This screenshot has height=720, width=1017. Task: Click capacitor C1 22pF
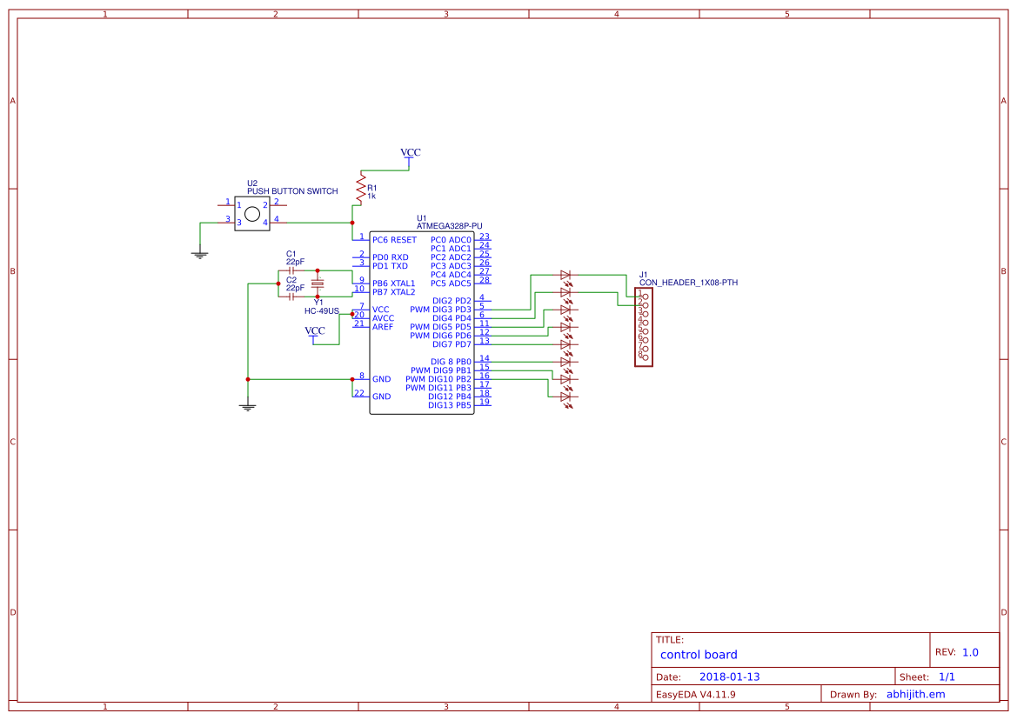(291, 271)
